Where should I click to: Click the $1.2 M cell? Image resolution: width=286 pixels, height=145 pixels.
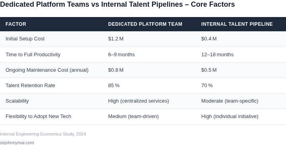(x=116, y=39)
